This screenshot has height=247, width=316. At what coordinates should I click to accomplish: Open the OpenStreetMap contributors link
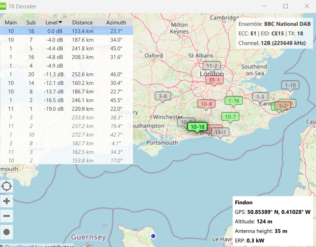24,246
